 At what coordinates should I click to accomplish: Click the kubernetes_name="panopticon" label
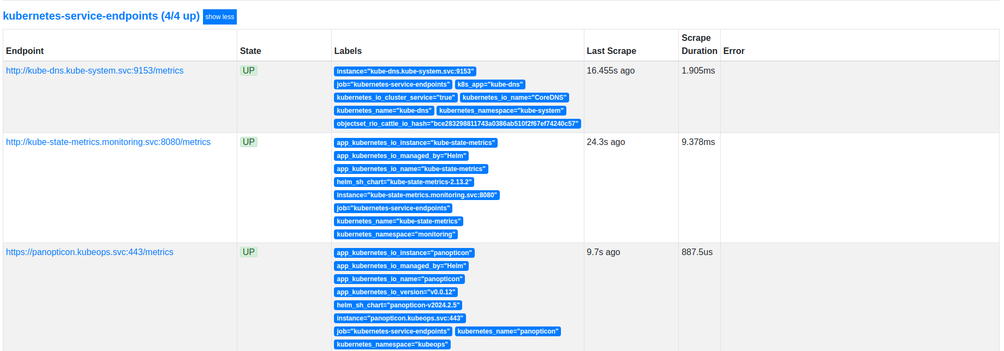pos(507,331)
